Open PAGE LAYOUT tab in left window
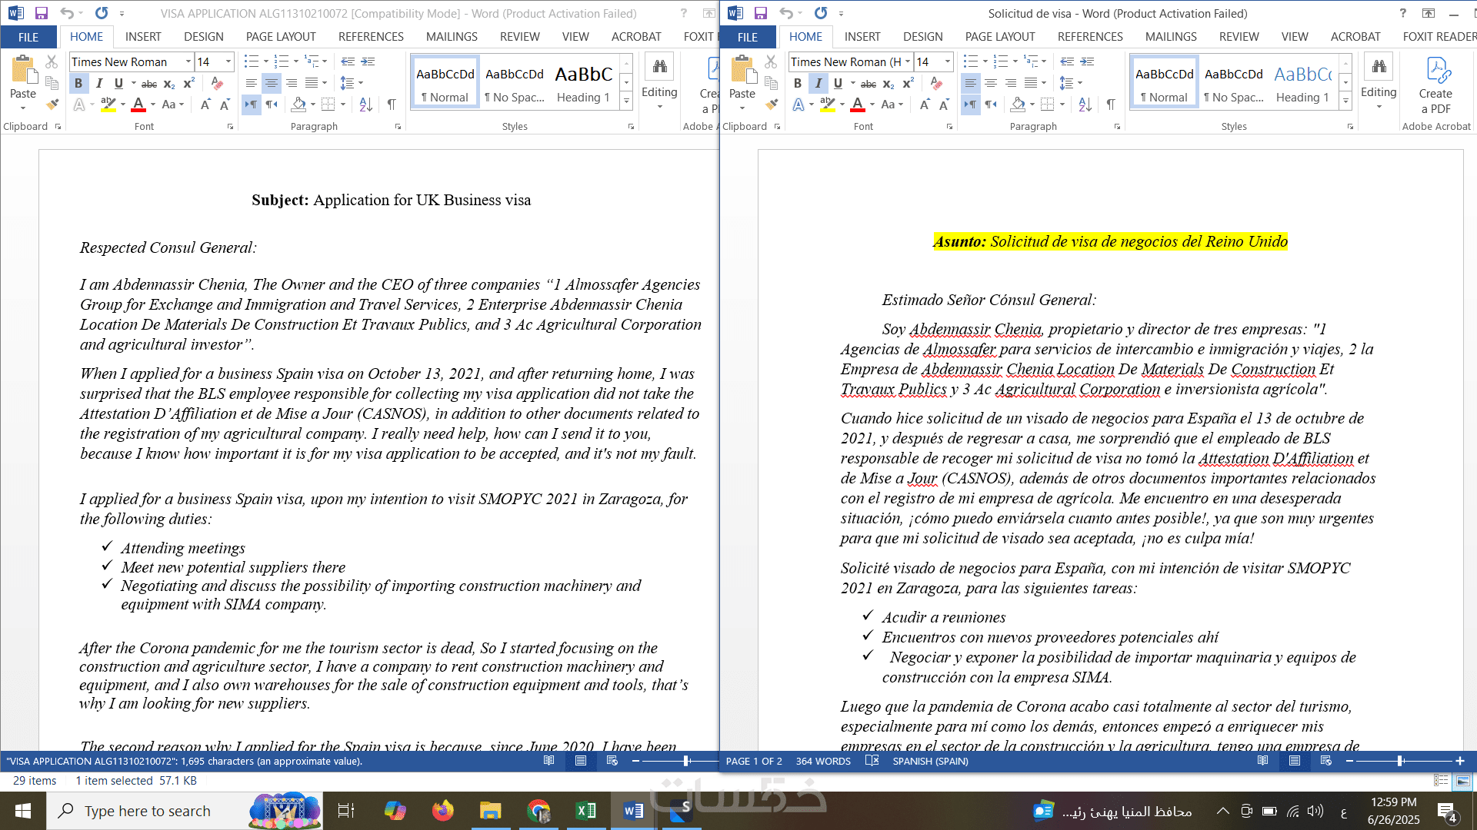This screenshot has width=1477, height=830. [280, 36]
